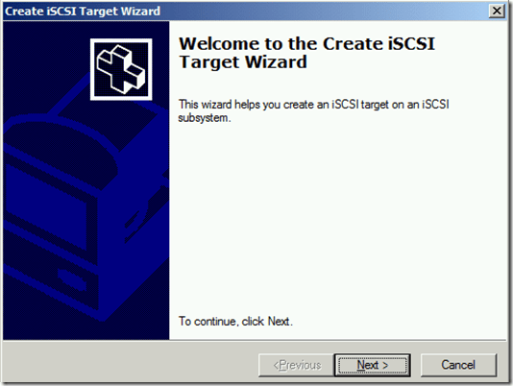Click the 'This wizard helps you create' sentence
The height and width of the screenshot is (386, 513).
[x=314, y=105]
